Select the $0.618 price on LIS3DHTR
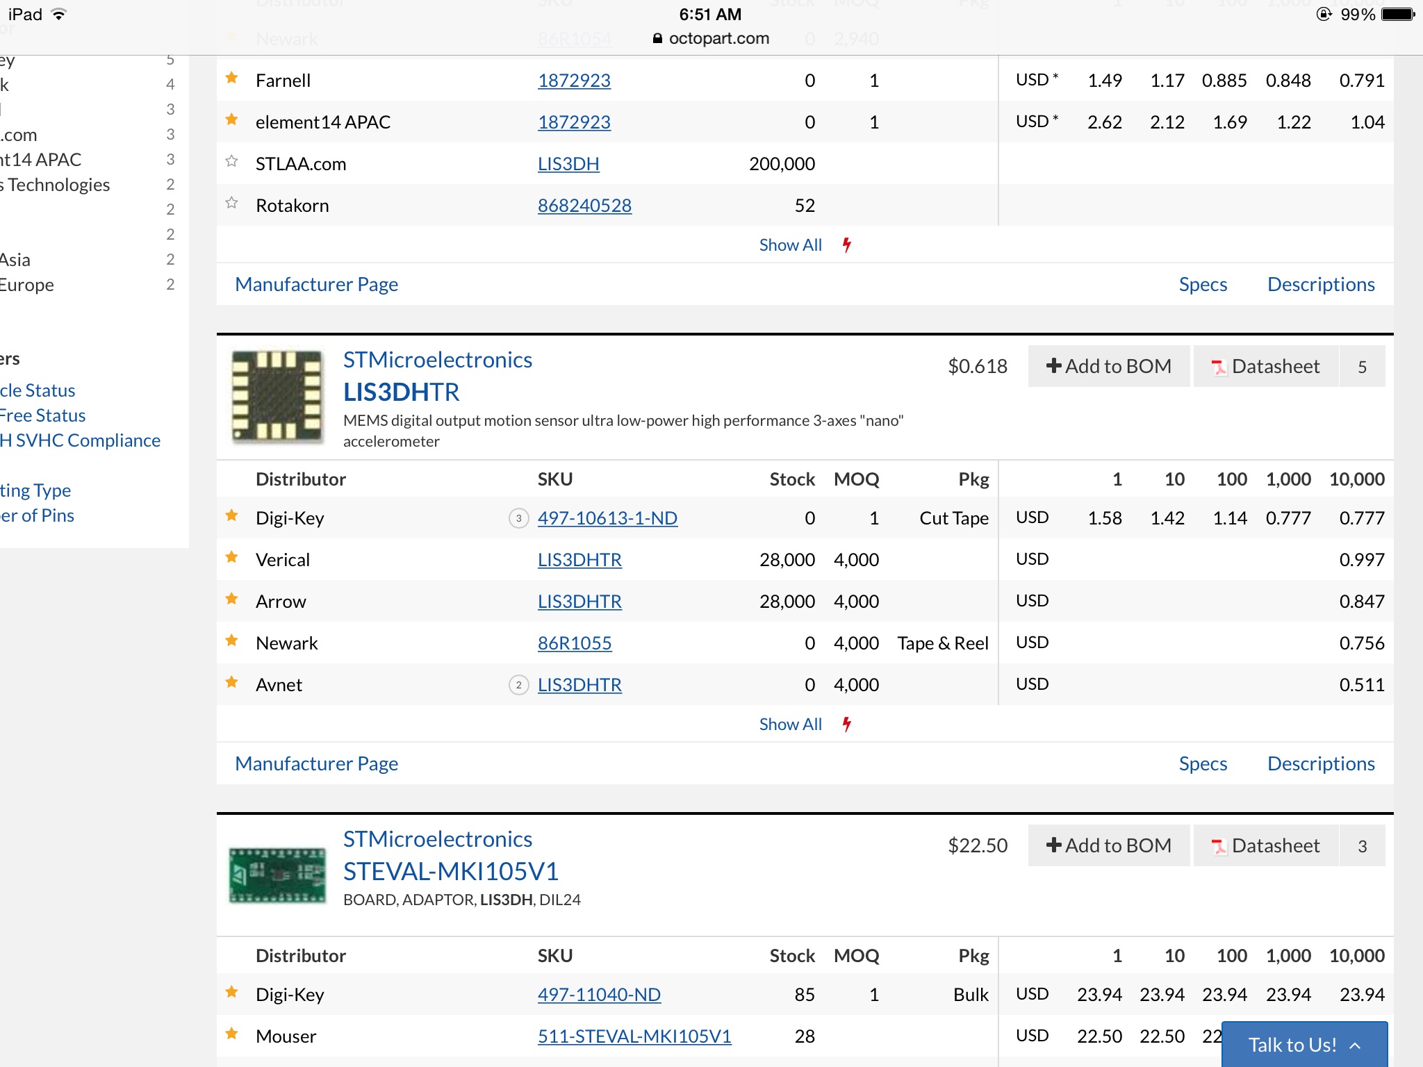Viewport: 1423px width, 1067px height. 978,366
